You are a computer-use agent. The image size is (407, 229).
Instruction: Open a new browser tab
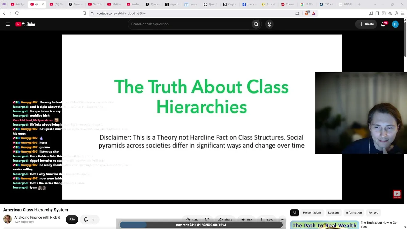point(359,4)
